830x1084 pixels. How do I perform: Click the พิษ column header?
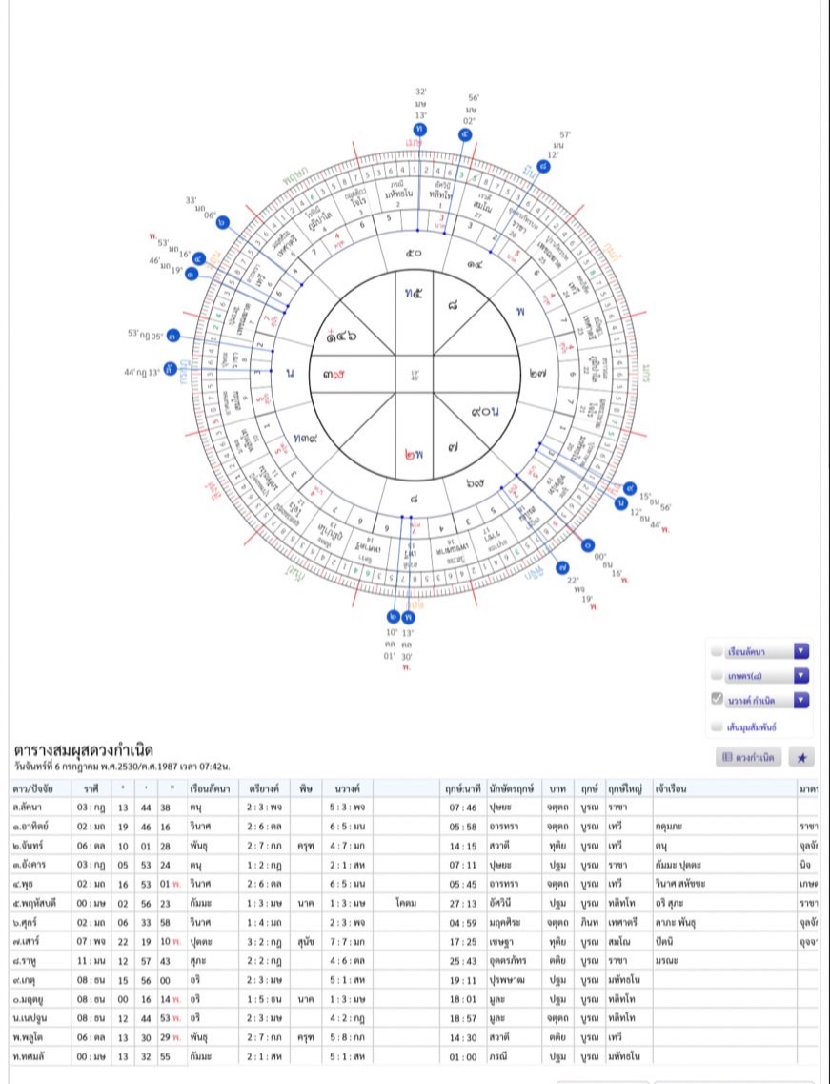(x=306, y=788)
